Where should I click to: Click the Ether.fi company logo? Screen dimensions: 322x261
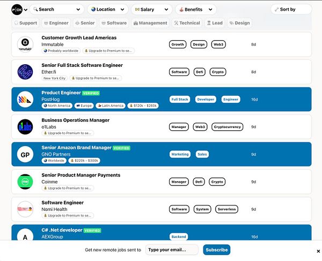coord(25,72)
